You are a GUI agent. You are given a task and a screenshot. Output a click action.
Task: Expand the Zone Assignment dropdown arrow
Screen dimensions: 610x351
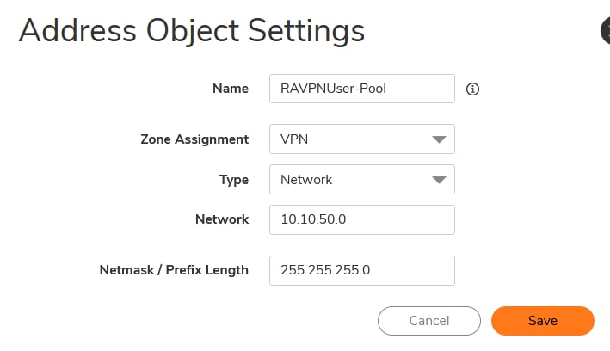pos(439,139)
